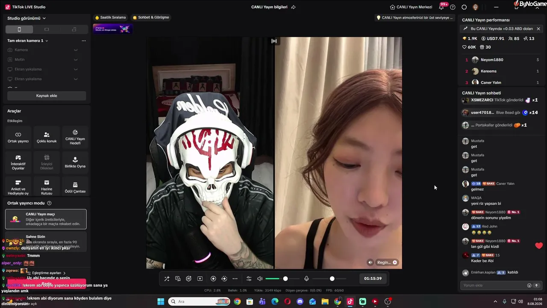Click CANLI Yayın atmosferinizi tip banner

[415, 18]
